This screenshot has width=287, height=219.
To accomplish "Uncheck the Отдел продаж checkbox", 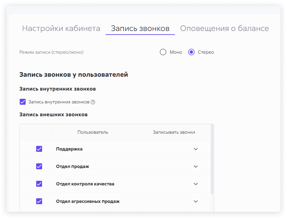I will (39, 166).
